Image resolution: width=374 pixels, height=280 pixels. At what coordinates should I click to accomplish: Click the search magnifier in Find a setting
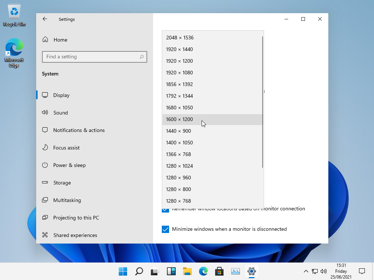pos(142,57)
